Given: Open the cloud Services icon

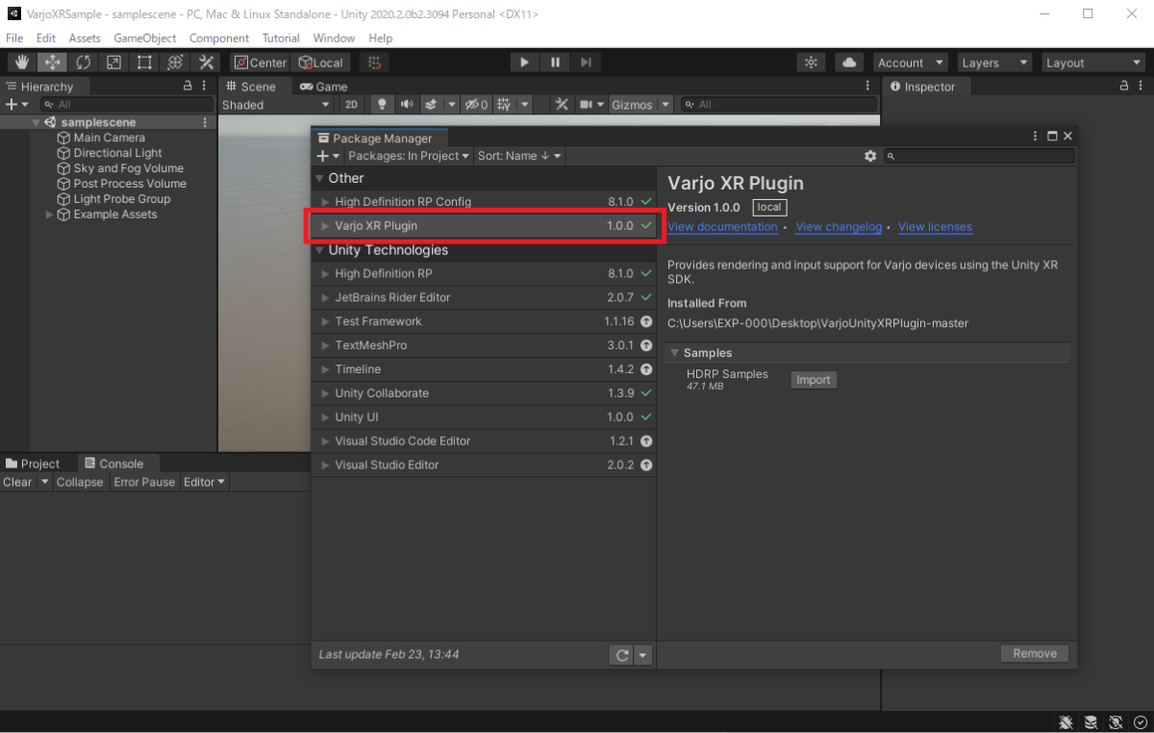Looking at the screenshot, I should coord(849,63).
